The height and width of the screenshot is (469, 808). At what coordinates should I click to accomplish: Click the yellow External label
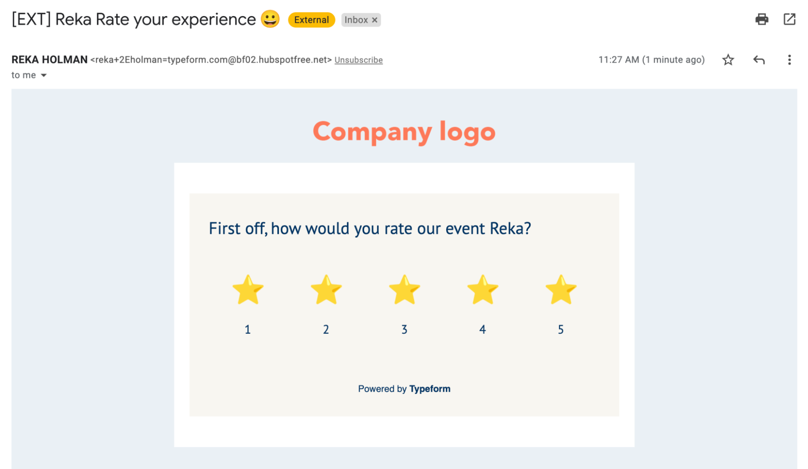311,20
